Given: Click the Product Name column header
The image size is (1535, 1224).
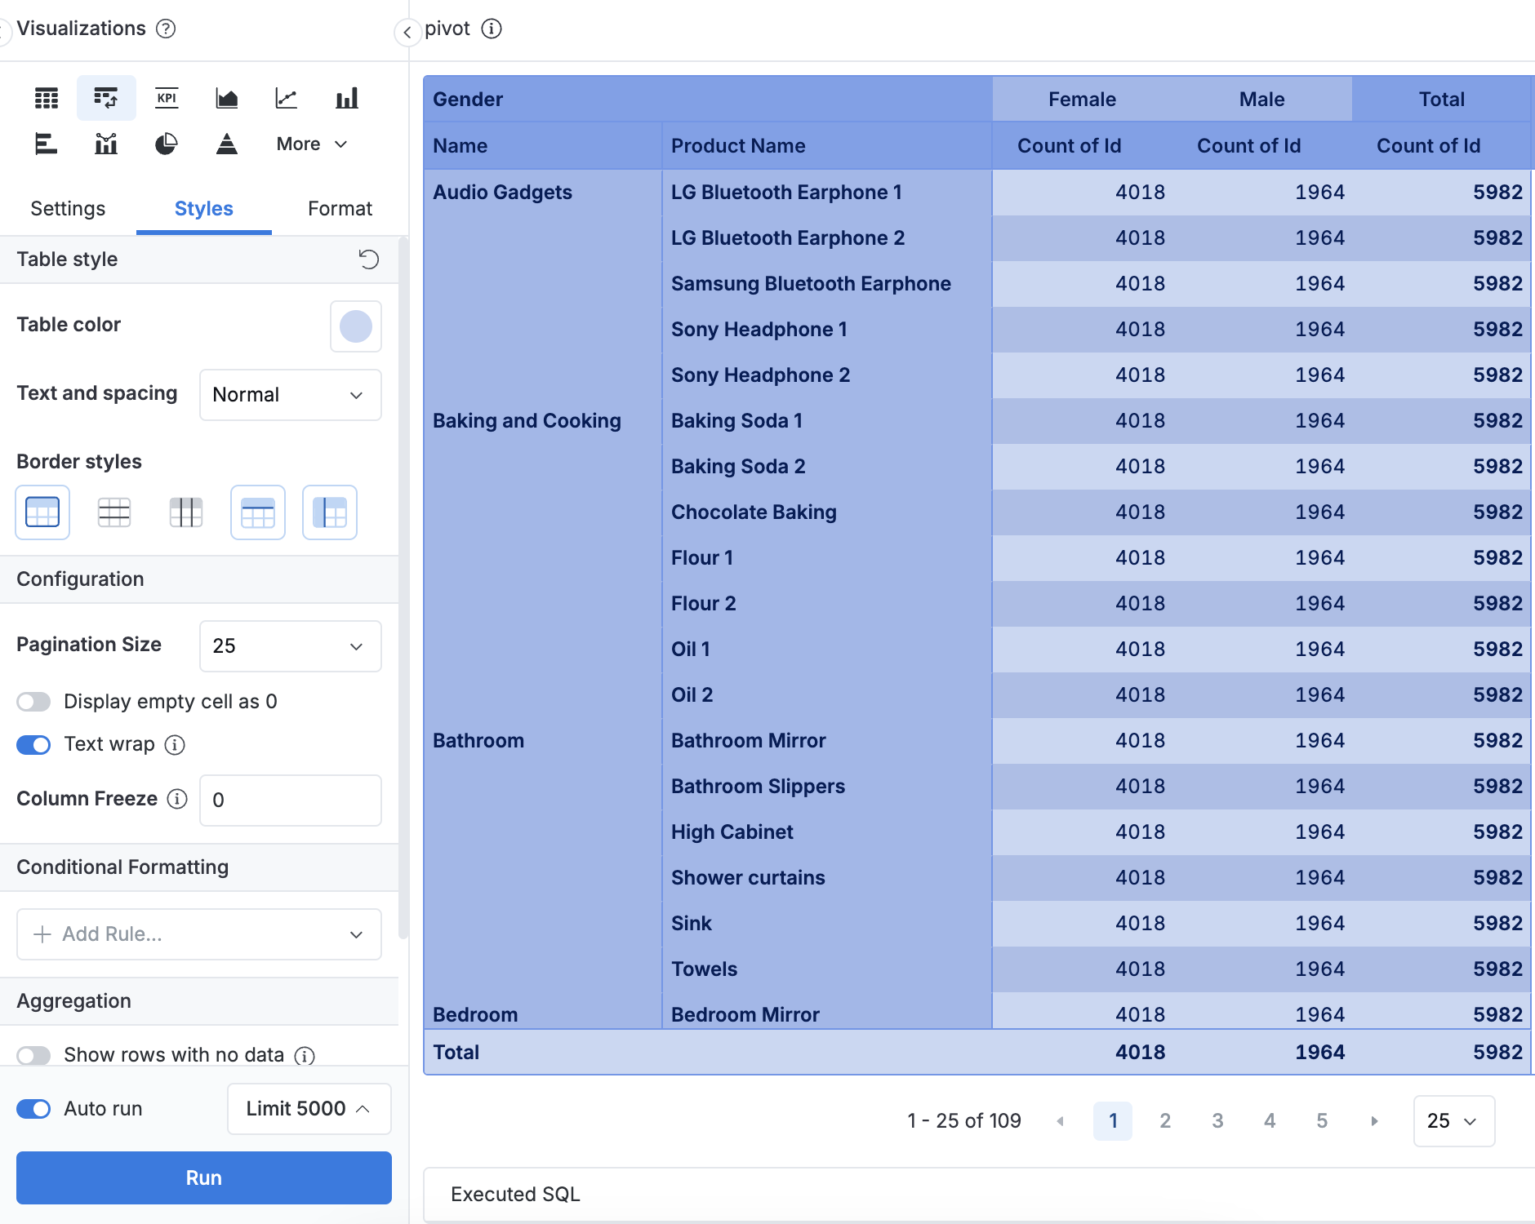Looking at the screenshot, I should (826, 146).
